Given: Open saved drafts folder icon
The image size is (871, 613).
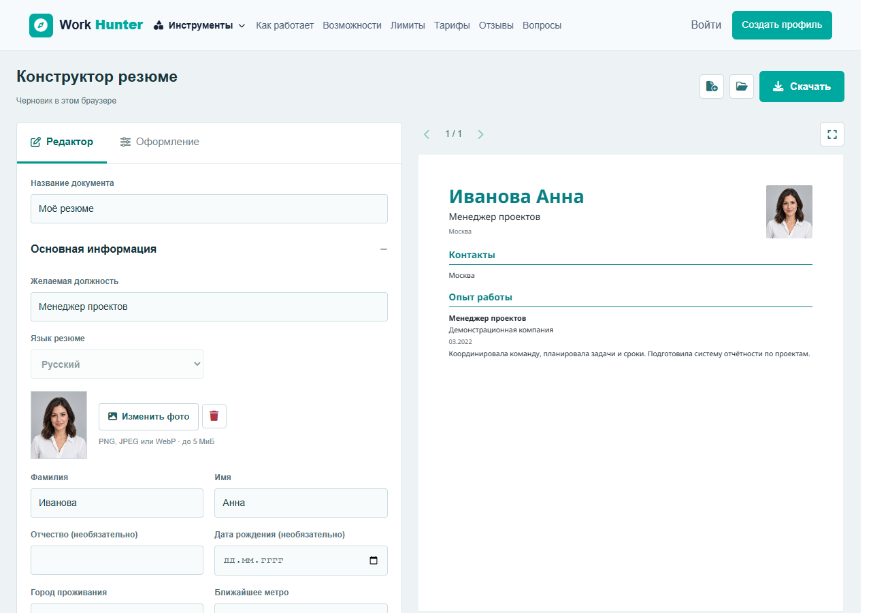Looking at the screenshot, I should click(742, 87).
